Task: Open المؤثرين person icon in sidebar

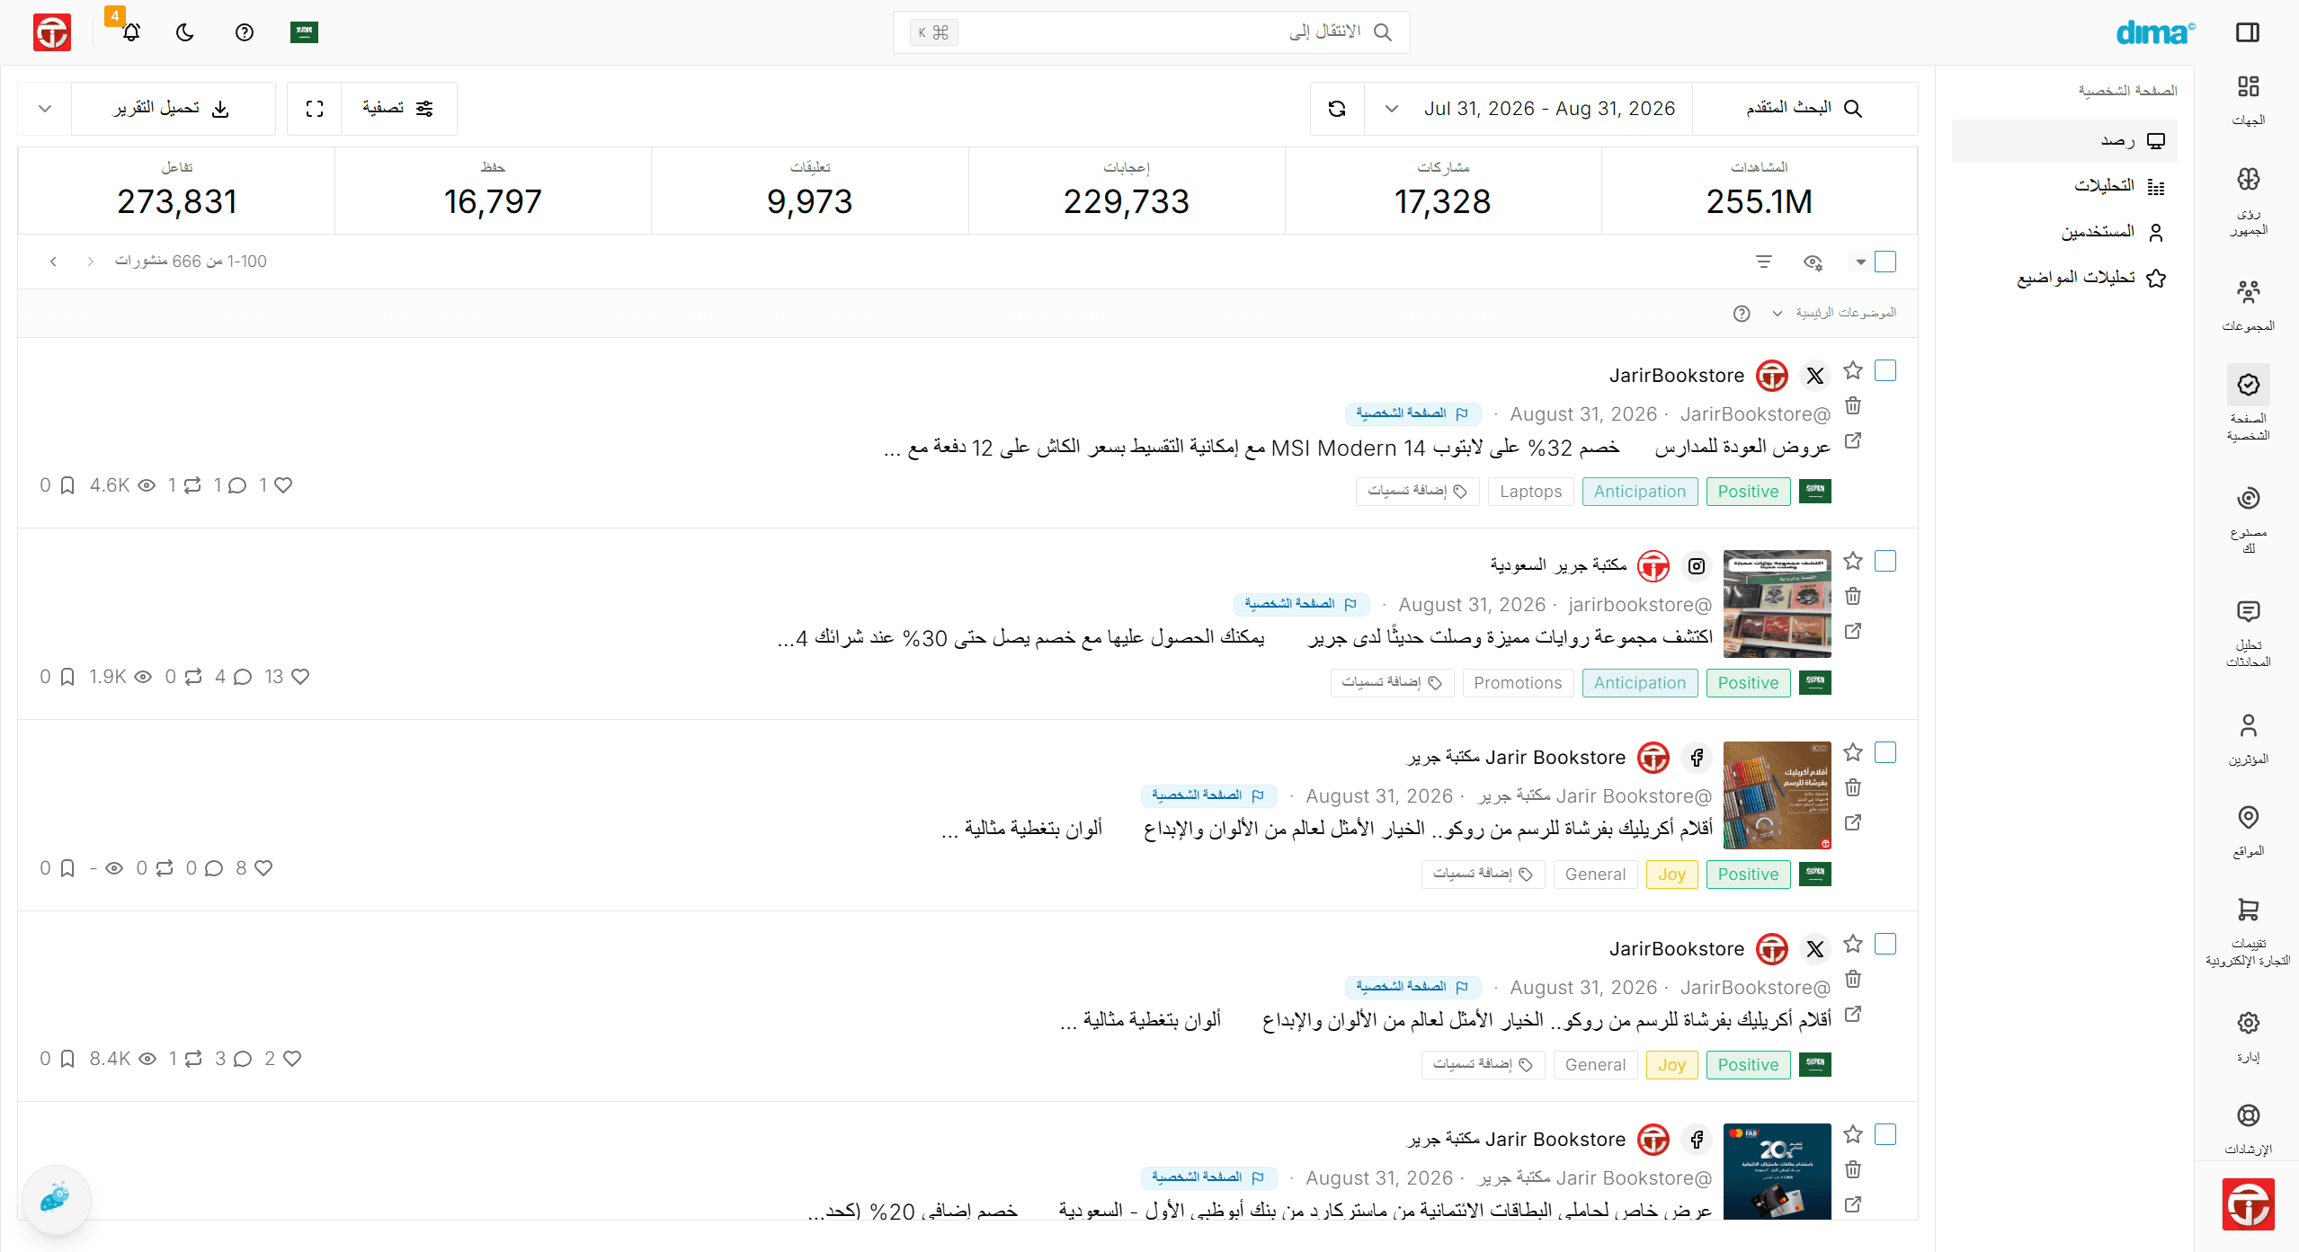Action: pyautogui.click(x=2248, y=724)
